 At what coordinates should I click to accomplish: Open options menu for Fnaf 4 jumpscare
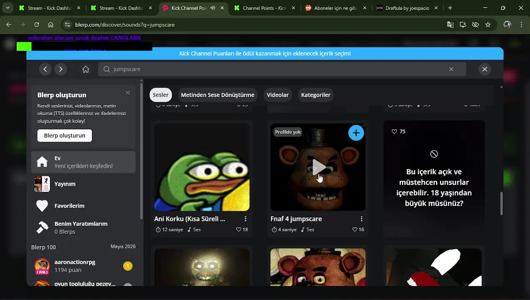361,219
